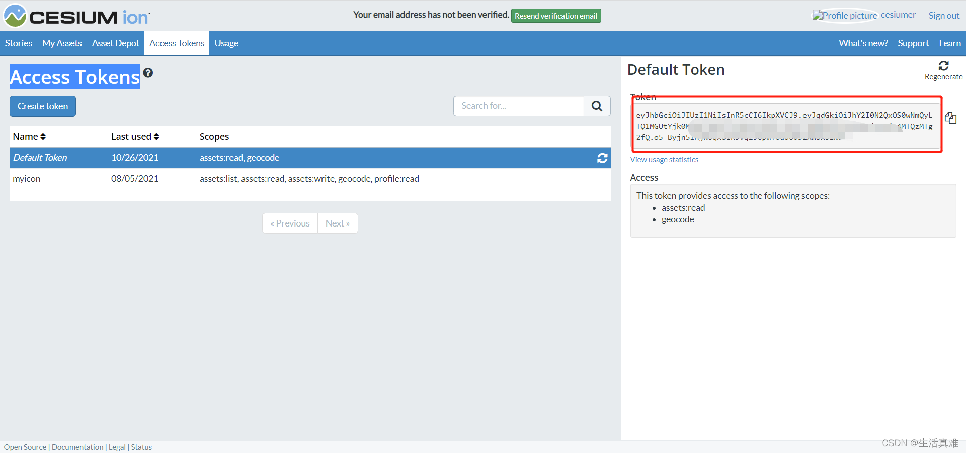Click the Scopes column header
Viewport: 966px width, 453px height.
click(214, 137)
